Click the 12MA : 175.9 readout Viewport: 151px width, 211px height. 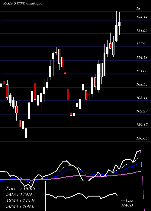(x=21, y=200)
